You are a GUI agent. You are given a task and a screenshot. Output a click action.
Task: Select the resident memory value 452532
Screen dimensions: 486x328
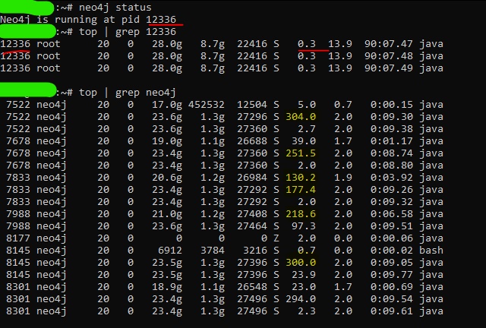point(206,105)
